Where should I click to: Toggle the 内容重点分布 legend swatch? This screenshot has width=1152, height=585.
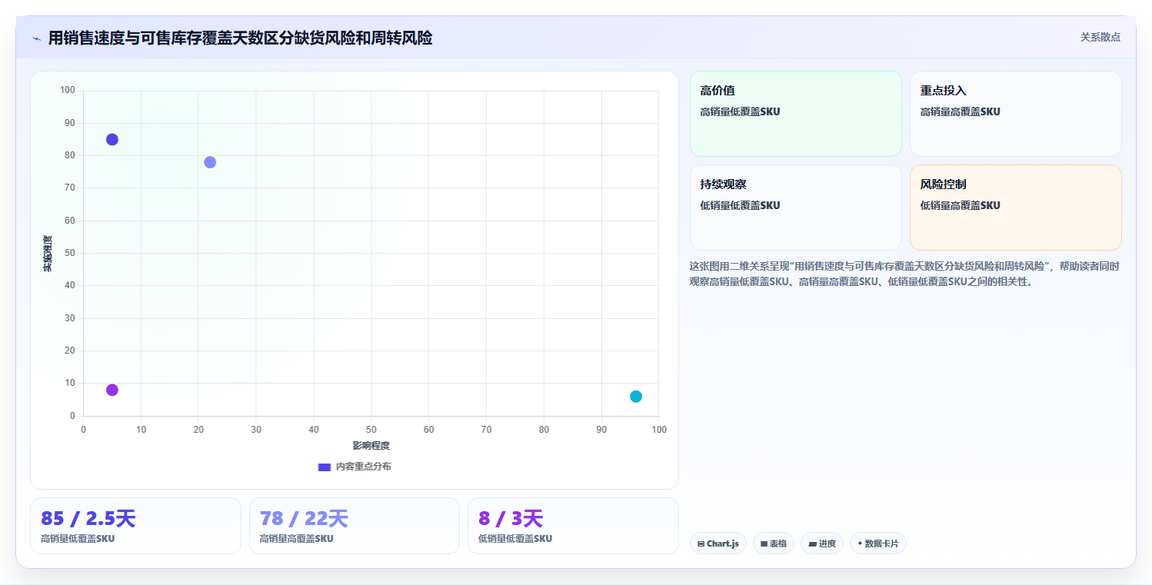(325, 467)
